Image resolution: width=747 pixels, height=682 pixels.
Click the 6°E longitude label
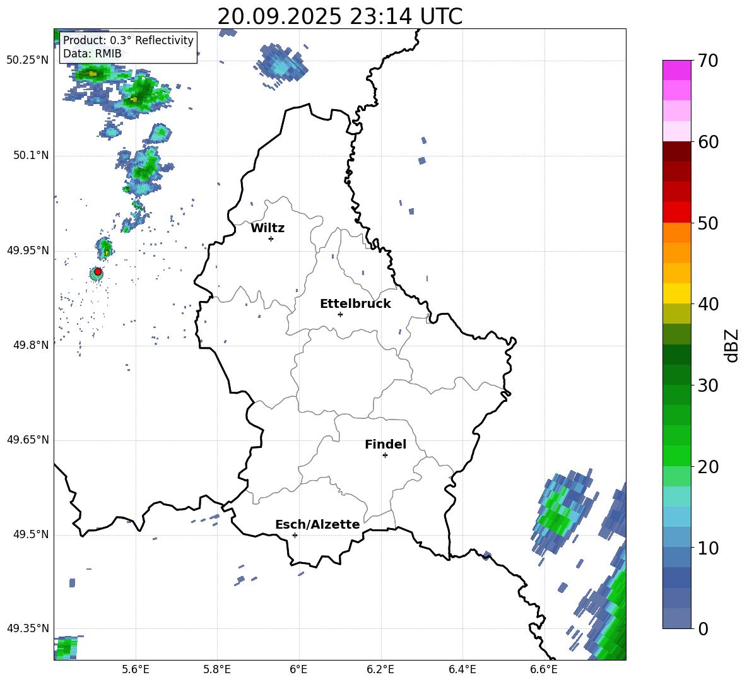pos(298,669)
